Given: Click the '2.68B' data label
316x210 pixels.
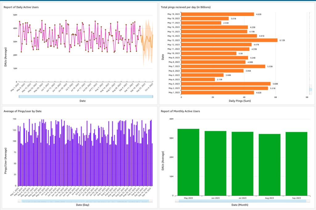Looking at the screenshot, I should click(x=228, y=75).
